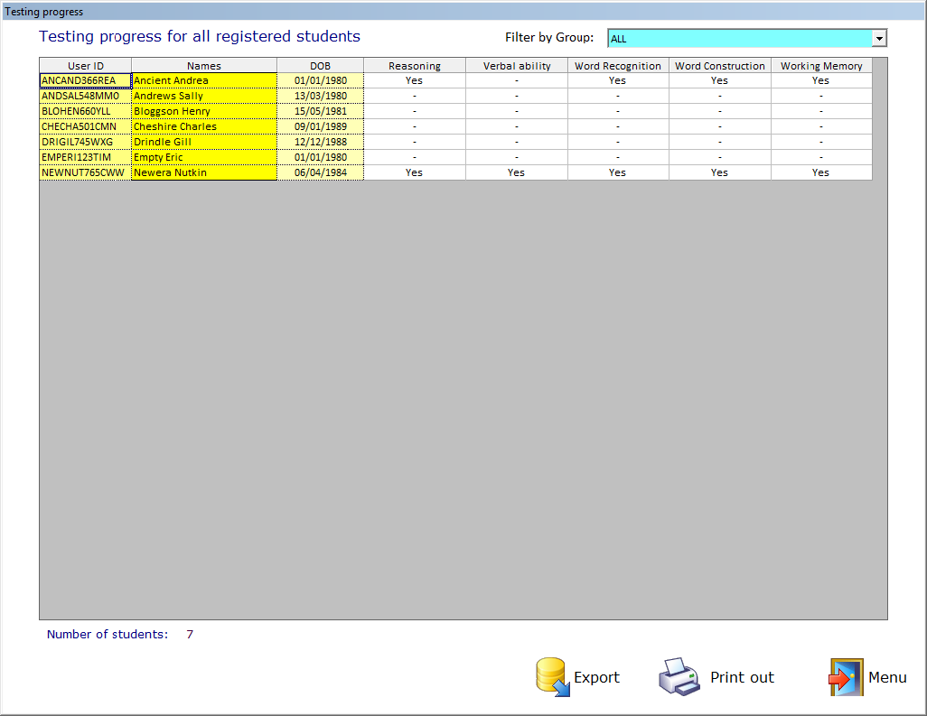Click DOB 09/01/1989
Image resolution: width=927 pixels, height=716 pixels.
(x=321, y=126)
